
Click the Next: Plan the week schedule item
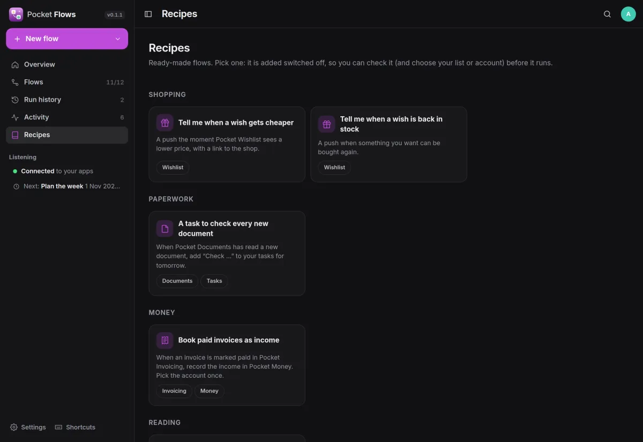pos(67,186)
